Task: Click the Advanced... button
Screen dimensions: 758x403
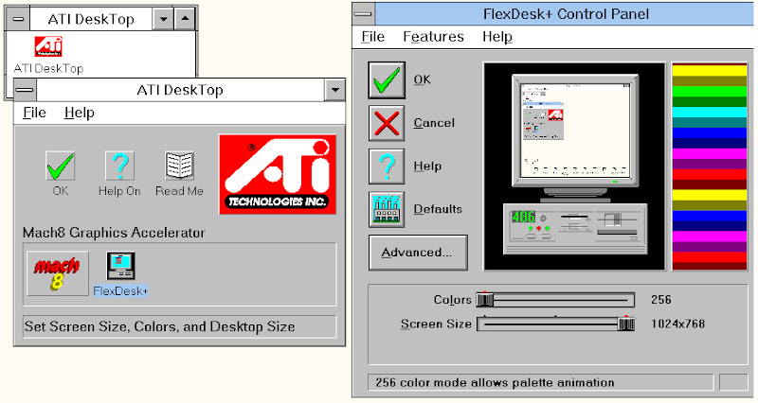Action: pyautogui.click(x=418, y=253)
